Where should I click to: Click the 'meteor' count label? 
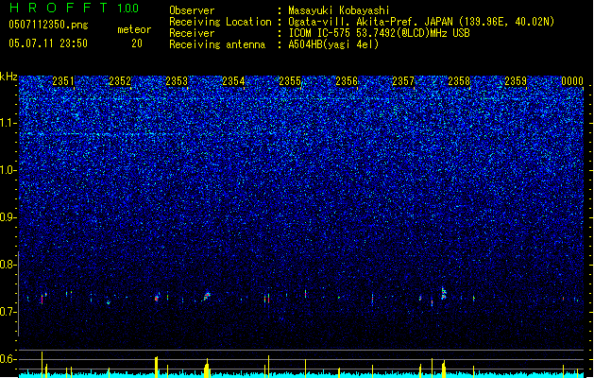[134, 29]
